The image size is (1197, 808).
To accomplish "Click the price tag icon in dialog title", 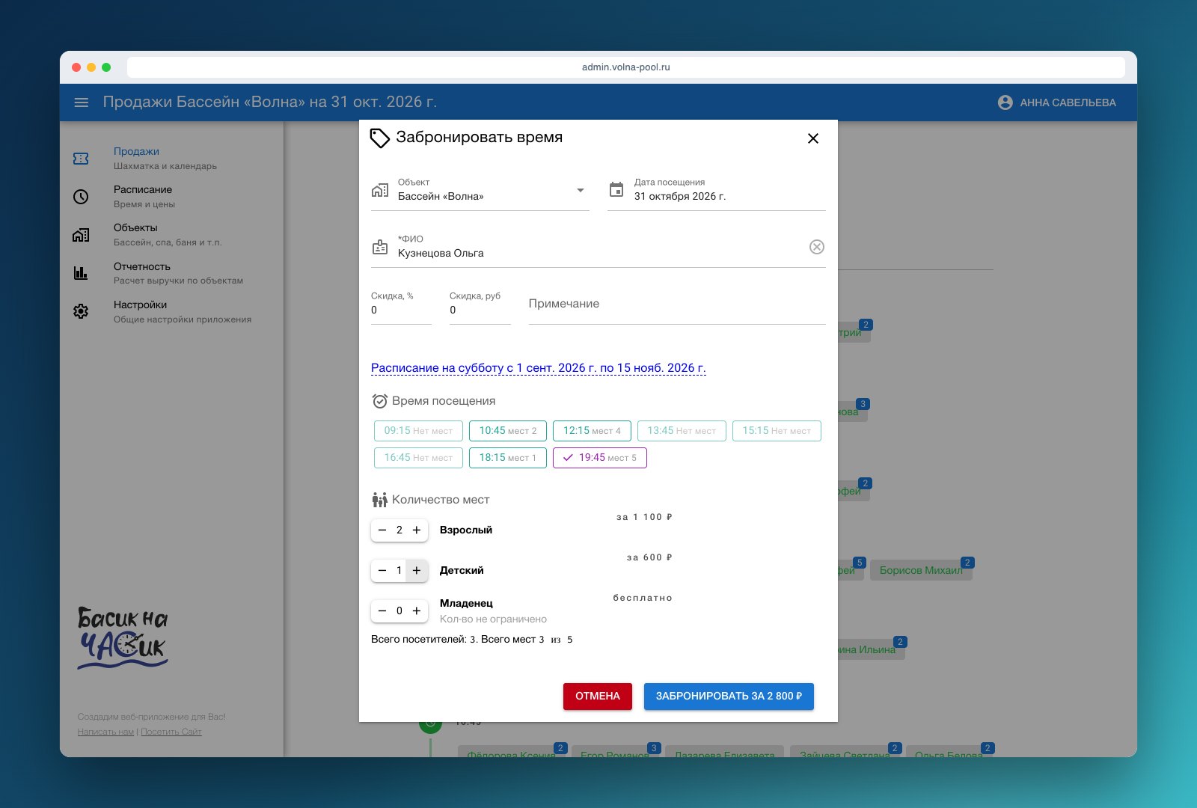I will pyautogui.click(x=380, y=138).
